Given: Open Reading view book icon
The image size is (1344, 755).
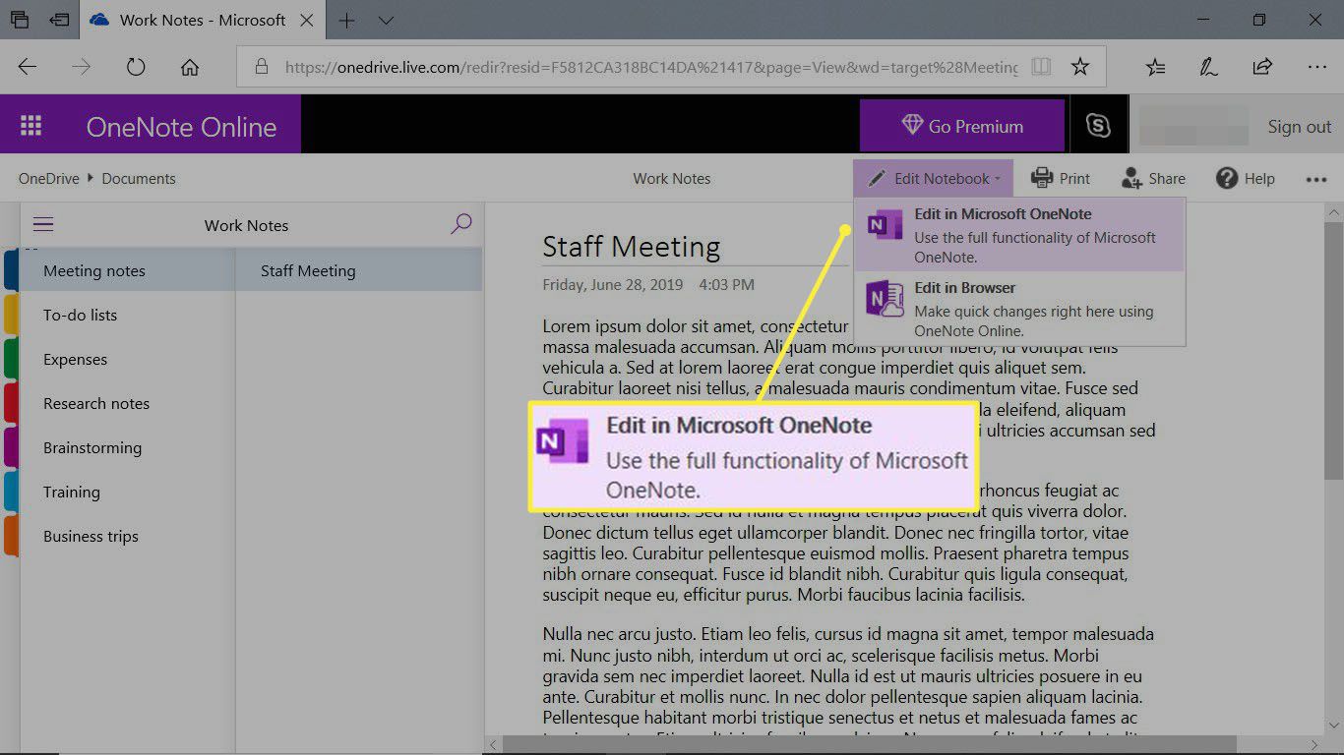Looking at the screenshot, I should [x=1041, y=67].
